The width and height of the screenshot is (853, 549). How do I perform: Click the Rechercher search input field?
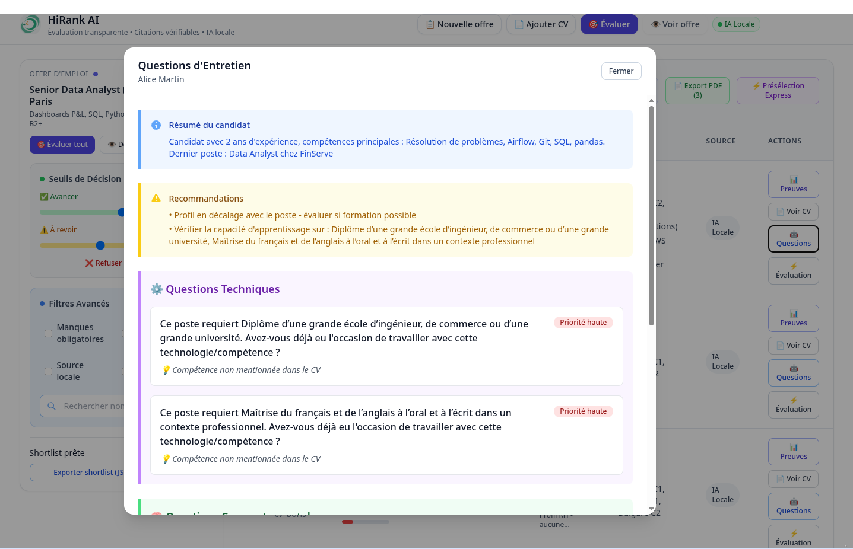coord(89,406)
